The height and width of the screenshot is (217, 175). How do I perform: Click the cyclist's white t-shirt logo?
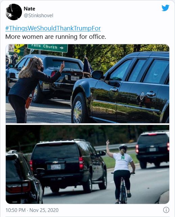pyautogui.click(x=122, y=157)
